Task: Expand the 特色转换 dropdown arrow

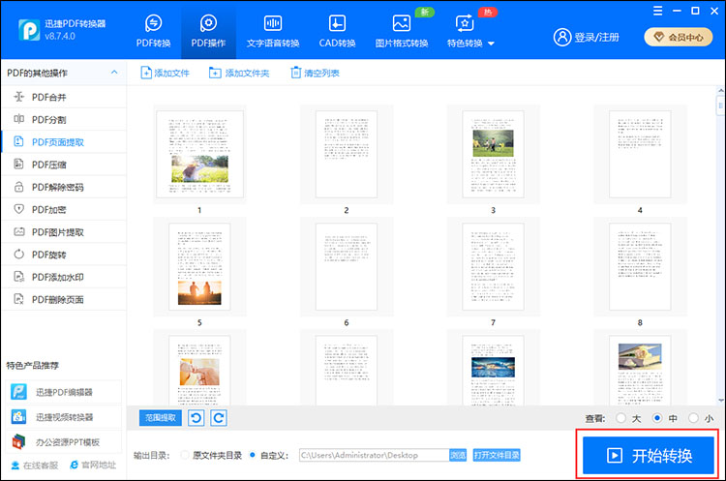Action: [491, 44]
